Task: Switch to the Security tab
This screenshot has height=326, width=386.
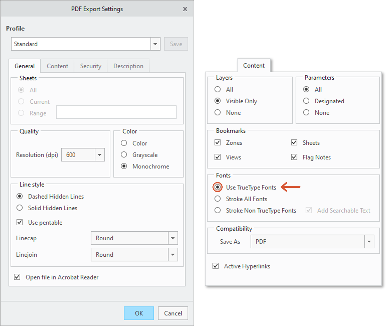Action: (90, 66)
